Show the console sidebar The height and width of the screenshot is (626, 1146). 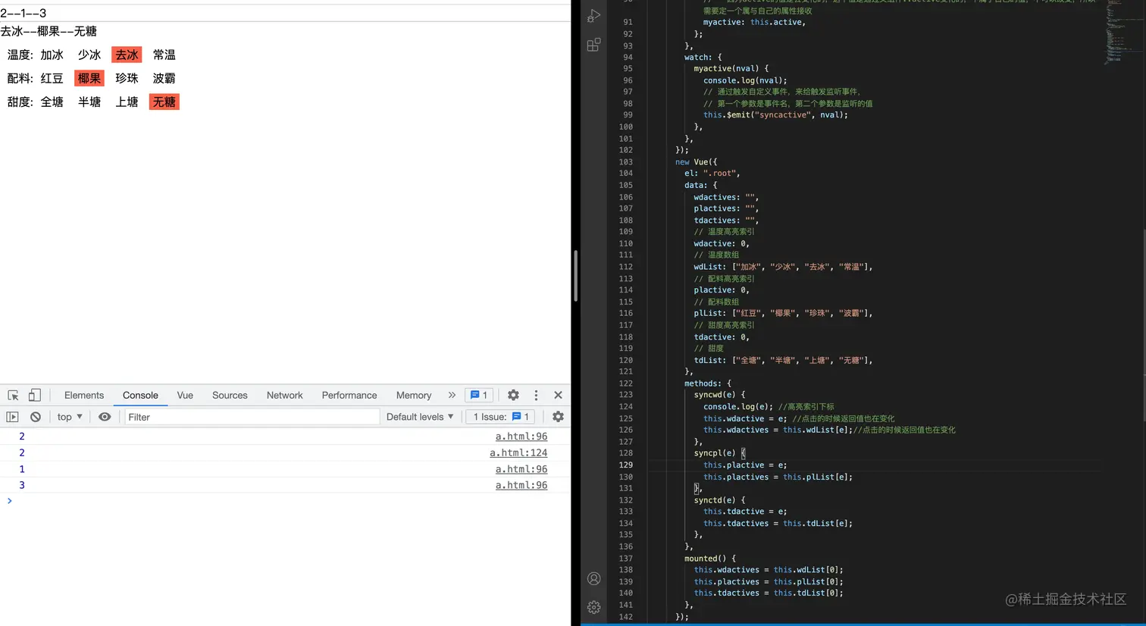pyautogui.click(x=12, y=417)
